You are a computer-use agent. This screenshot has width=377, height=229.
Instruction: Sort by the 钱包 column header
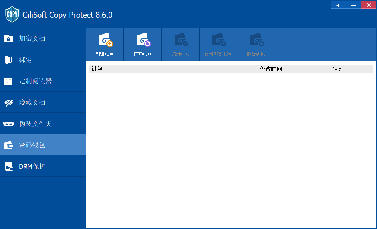[x=97, y=69]
